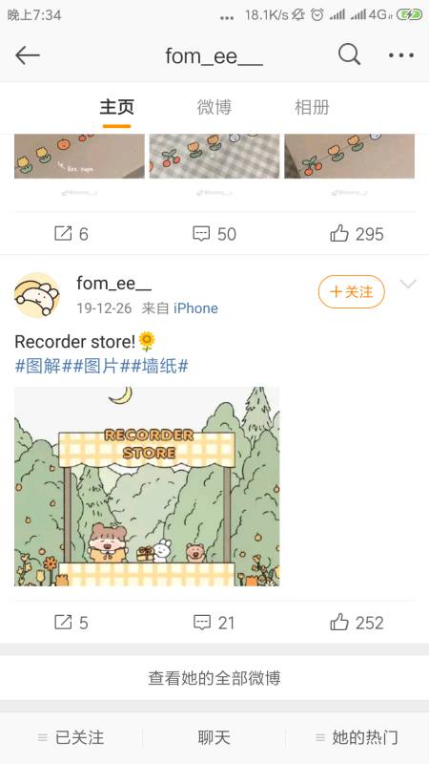Viewport: 429px width, 764px height.
Task: Open comments on the post with 50 comments
Action: (x=214, y=234)
